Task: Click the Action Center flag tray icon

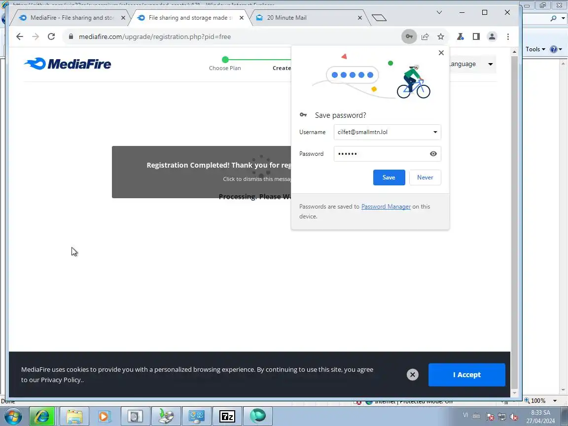Action: (x=490, y=417)
